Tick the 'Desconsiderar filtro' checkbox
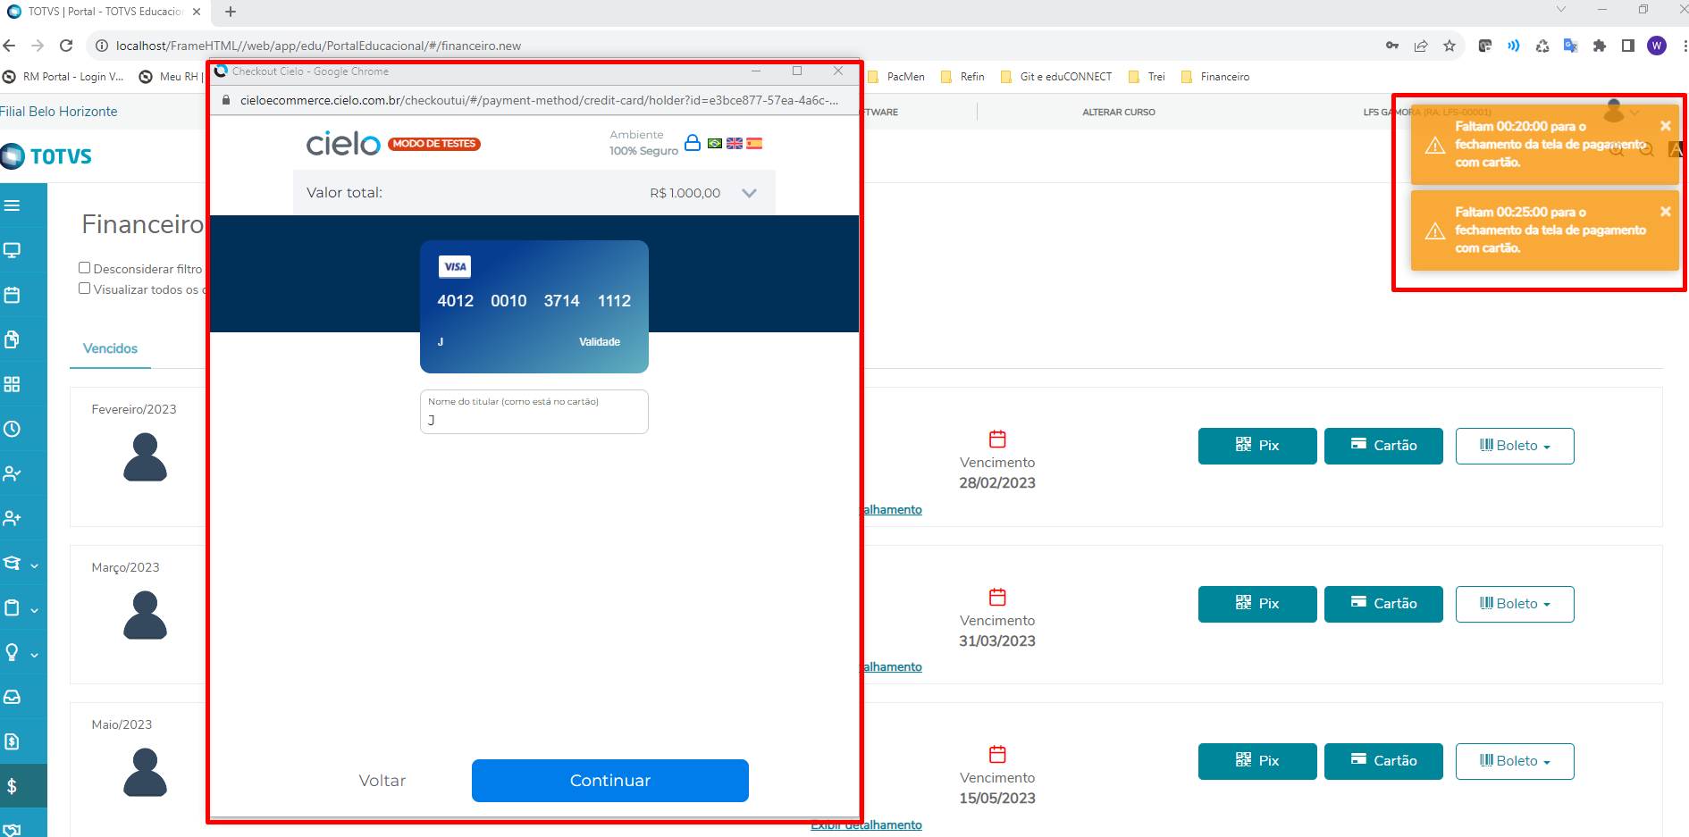The height and width of the screenshot is (837, 1689). (x=85, y=268)
